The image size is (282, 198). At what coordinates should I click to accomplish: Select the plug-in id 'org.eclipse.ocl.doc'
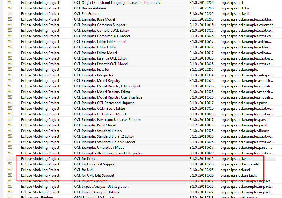(x=235, y=8)
